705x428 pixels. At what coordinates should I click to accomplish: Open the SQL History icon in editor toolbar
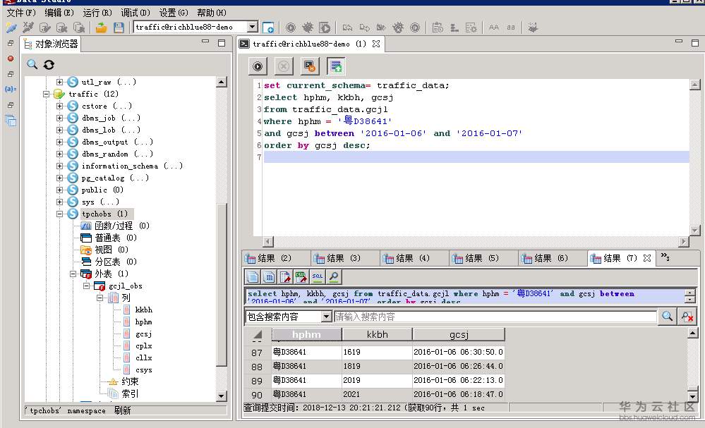[310, 66]
